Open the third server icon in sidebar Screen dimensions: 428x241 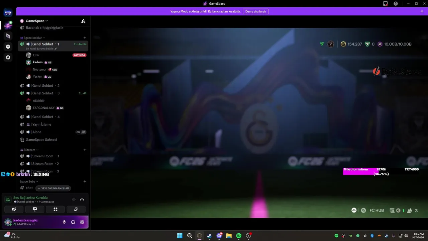tap(8, 36)
